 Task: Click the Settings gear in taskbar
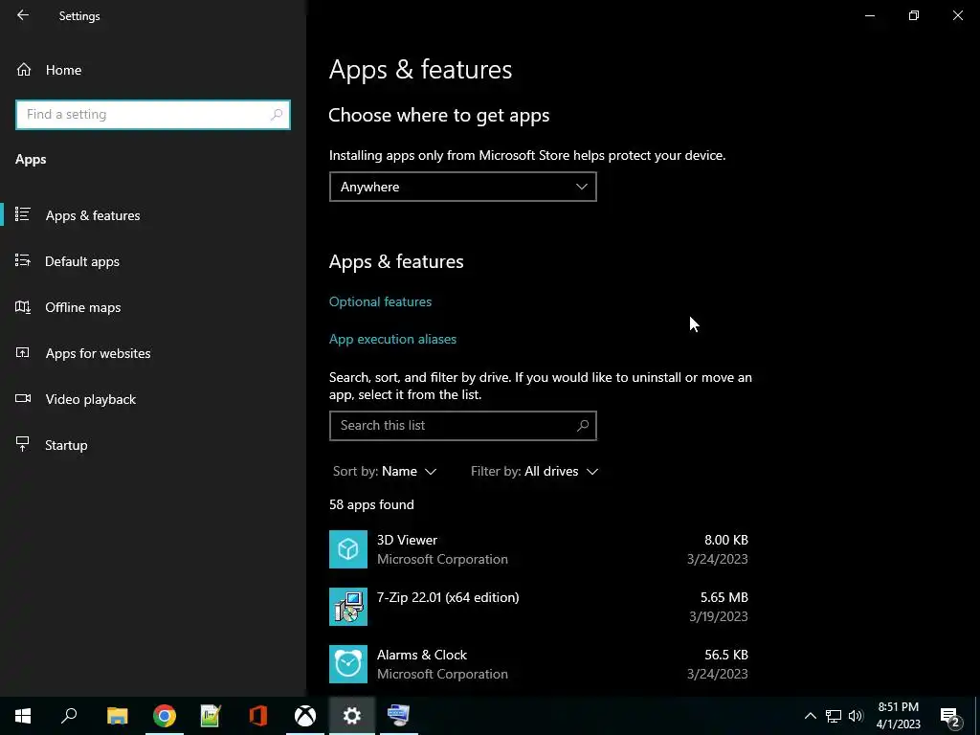pos(352,716)
